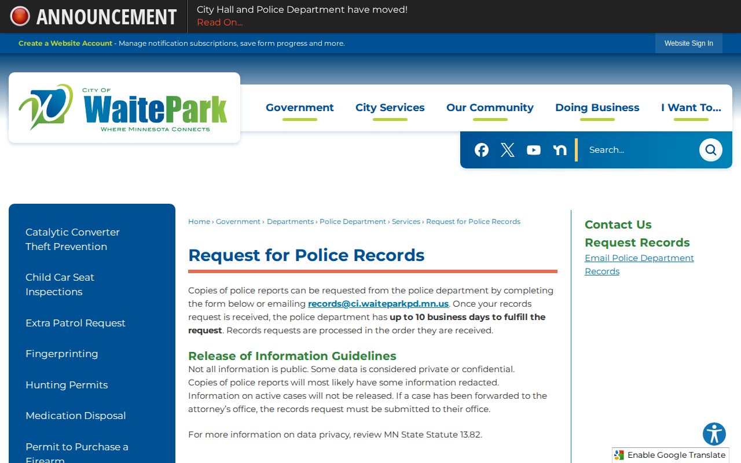
Task: Click the records@ci.waiteparkpd.mn.us email link
Action: (x=378, y=304)
